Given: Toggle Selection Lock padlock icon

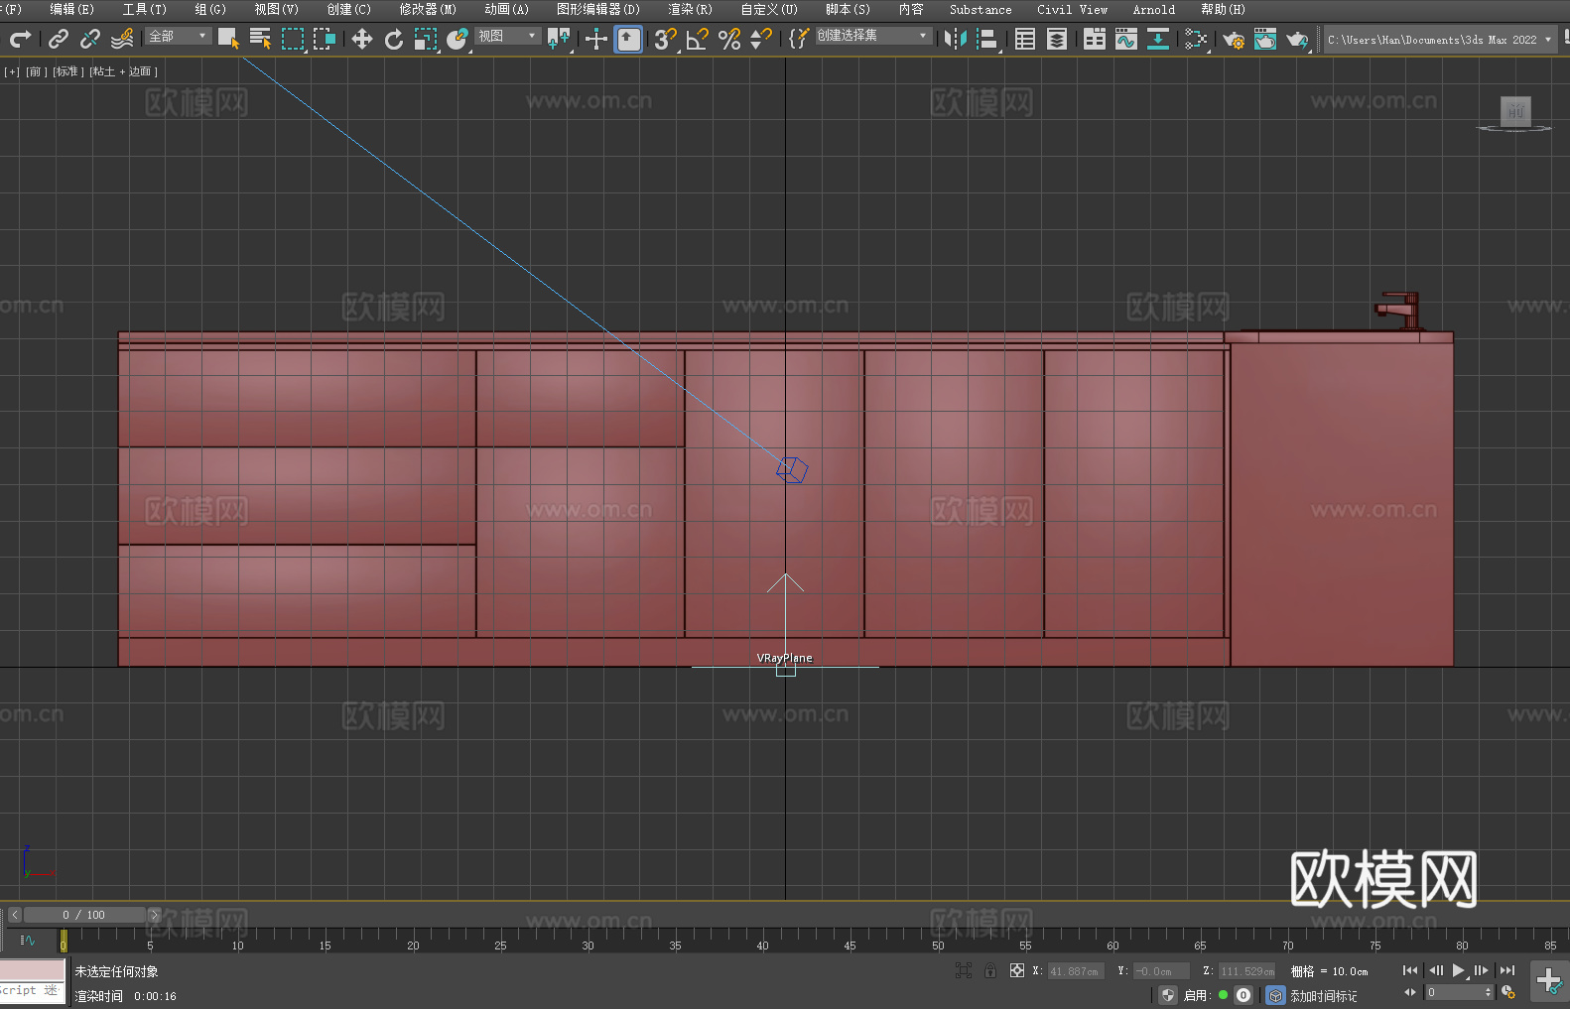Looking at the screenshot, I should (x=990, y=971).
